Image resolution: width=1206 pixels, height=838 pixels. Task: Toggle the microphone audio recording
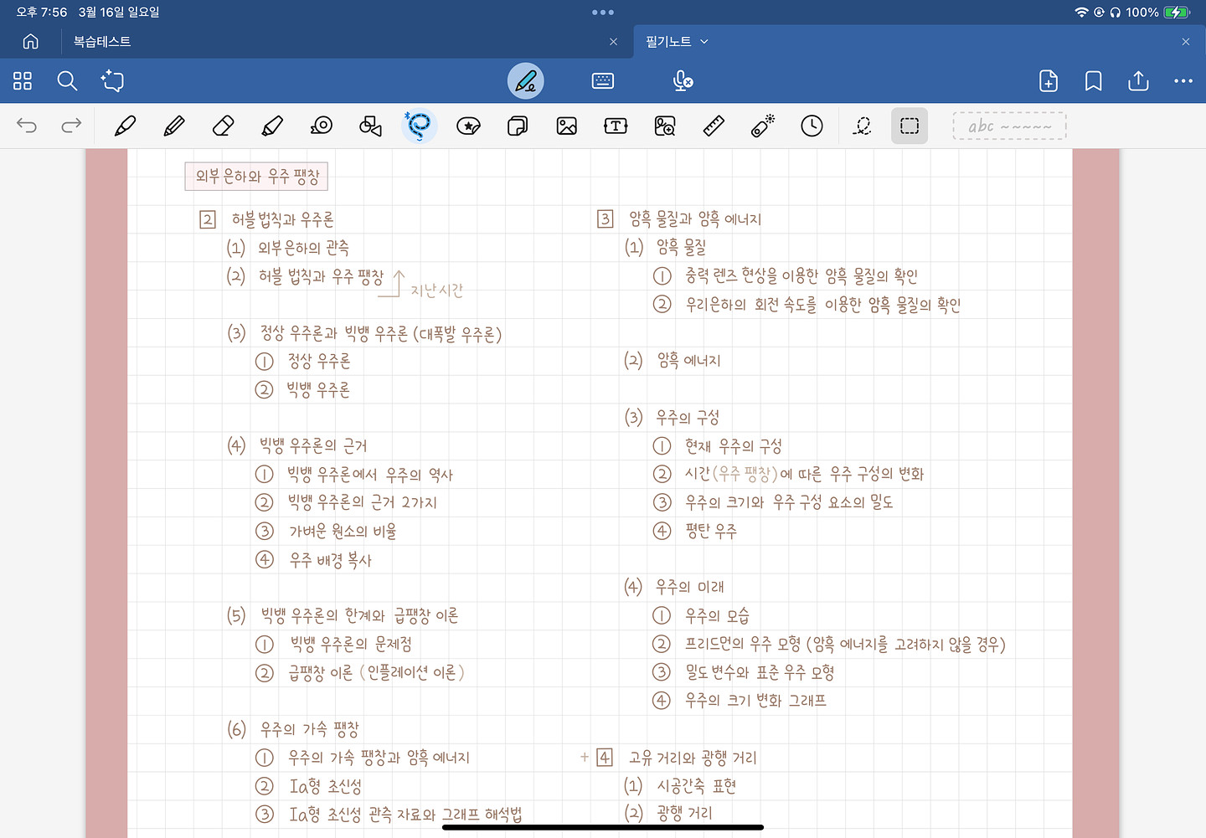point(683,81)
